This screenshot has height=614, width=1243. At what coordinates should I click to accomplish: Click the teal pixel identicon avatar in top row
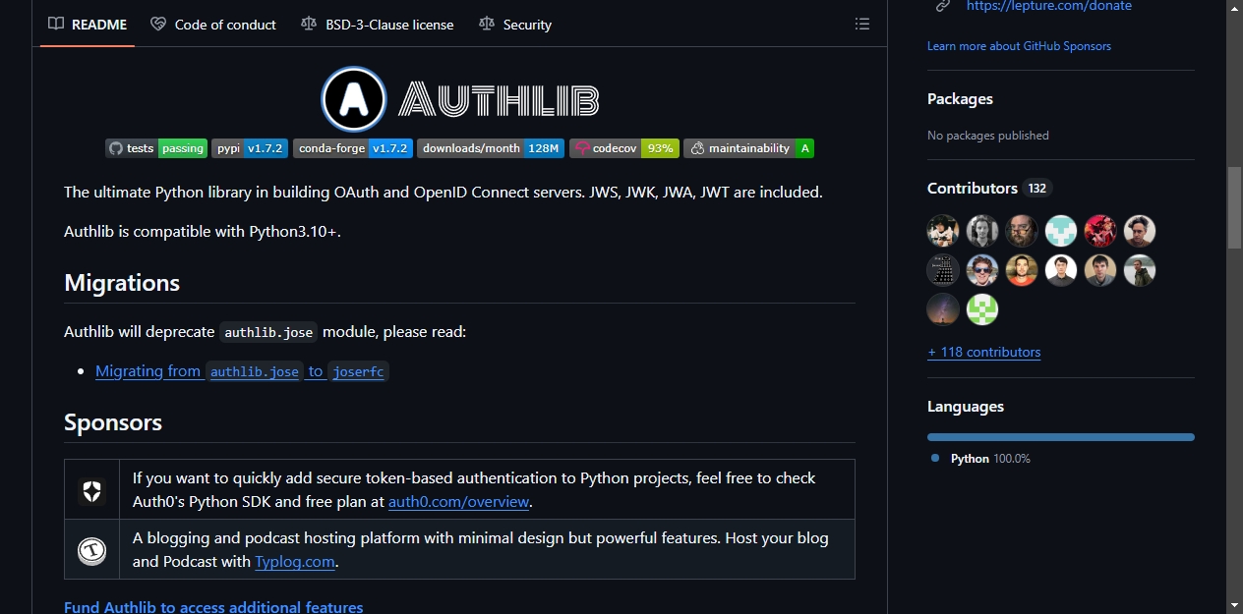[x=1061, y=231]
